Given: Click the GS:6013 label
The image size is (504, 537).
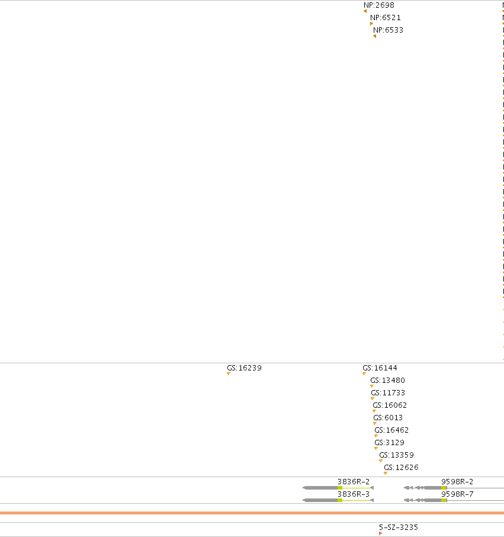Looking at the screenshot, I should coord(388,417).
